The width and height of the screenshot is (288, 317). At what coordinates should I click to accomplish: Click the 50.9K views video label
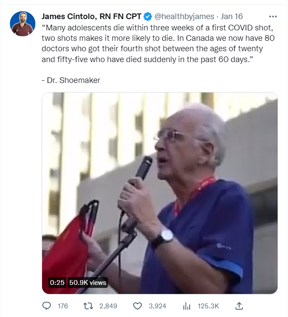88,282
